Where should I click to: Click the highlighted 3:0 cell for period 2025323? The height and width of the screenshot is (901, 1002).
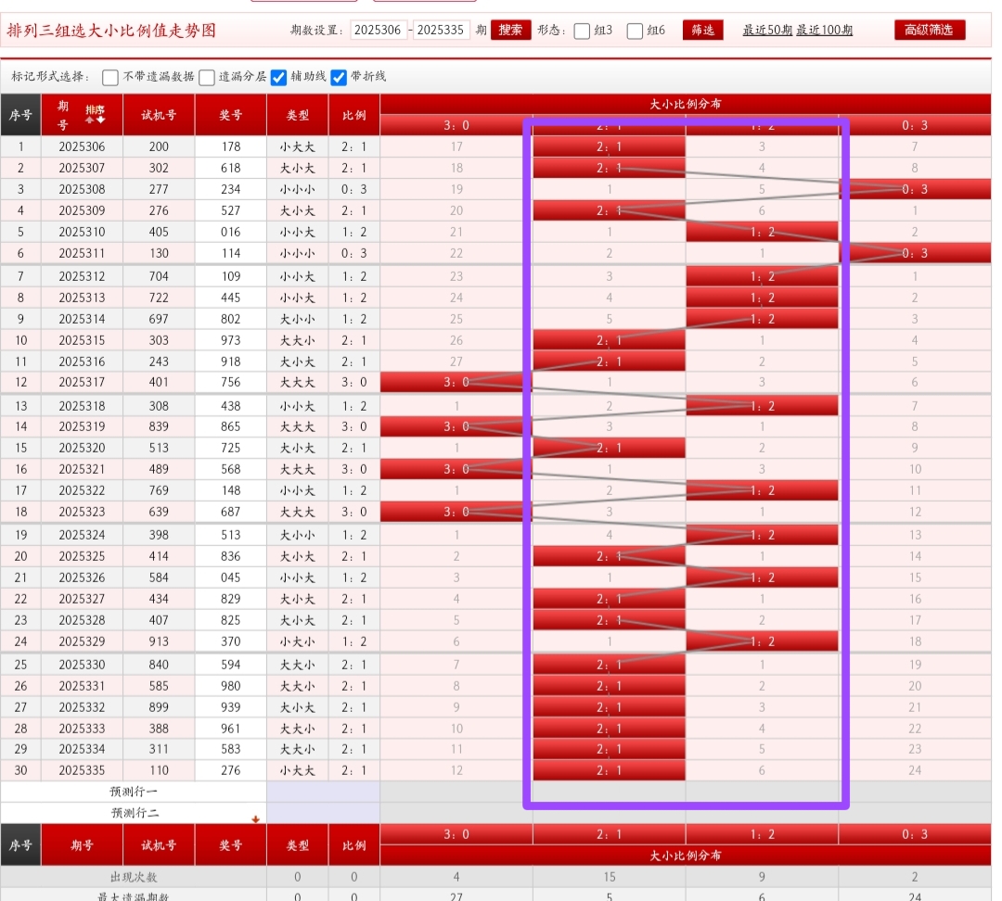tap(456, 512)
